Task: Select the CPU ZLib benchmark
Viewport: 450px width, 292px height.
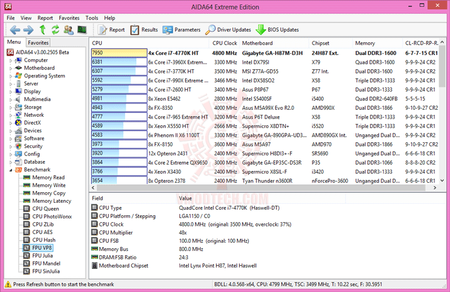Action: [42, 225]
